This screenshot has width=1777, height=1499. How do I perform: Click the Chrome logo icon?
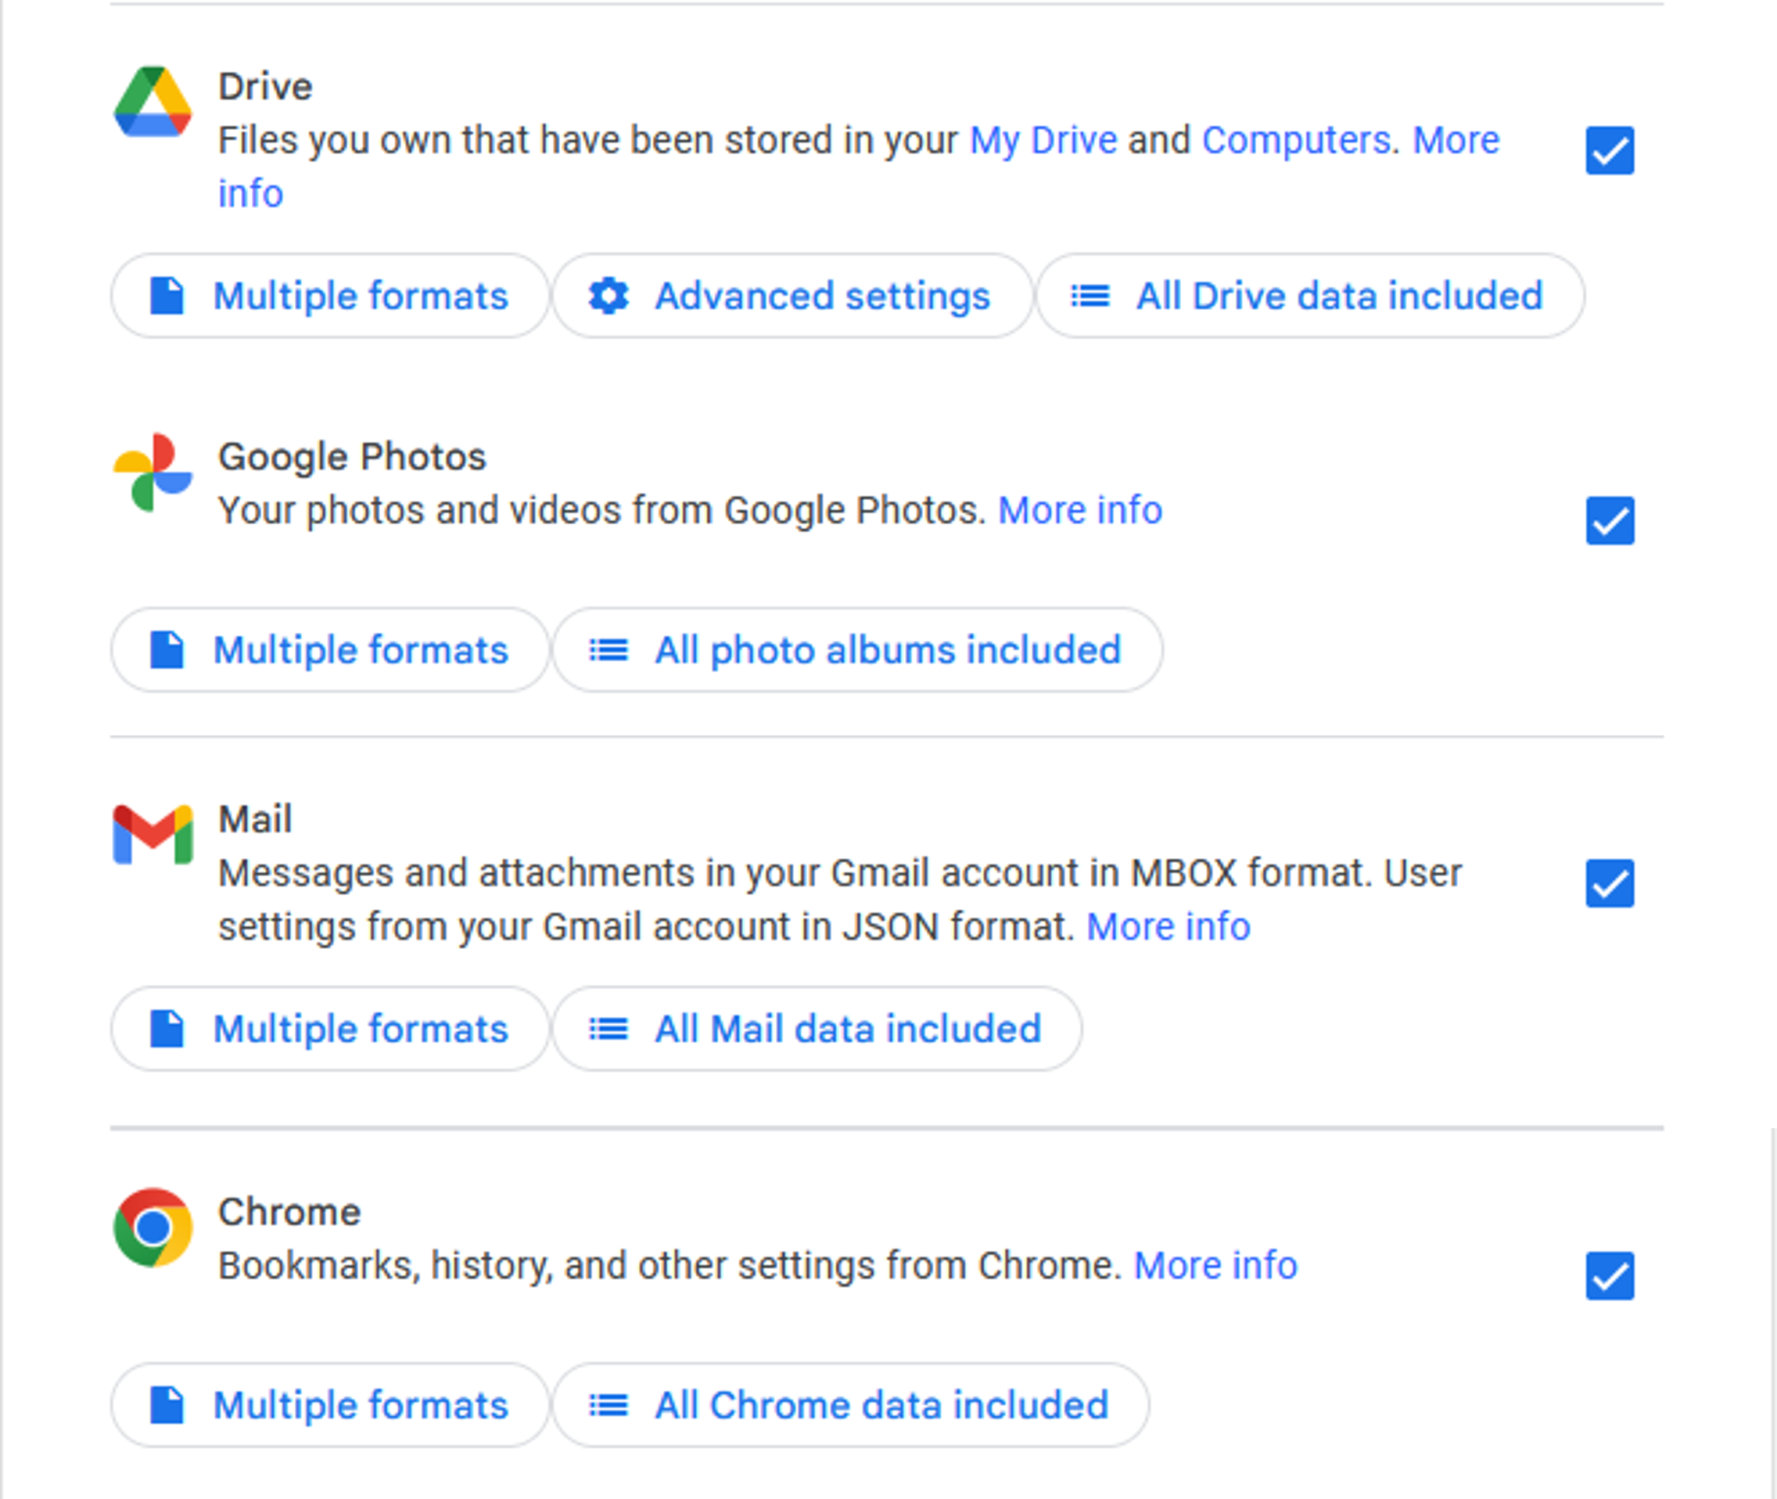153,1228
